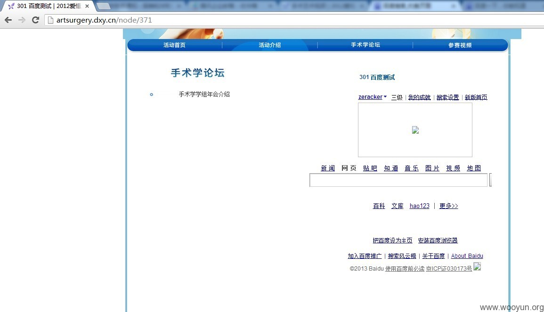
Task: Select the 网页 search category
Action: [x=349, y=168]
